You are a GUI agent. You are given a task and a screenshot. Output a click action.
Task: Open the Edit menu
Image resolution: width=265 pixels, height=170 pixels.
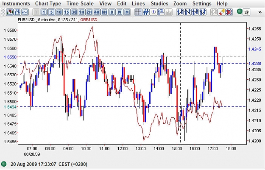click(x=122, y=3)
